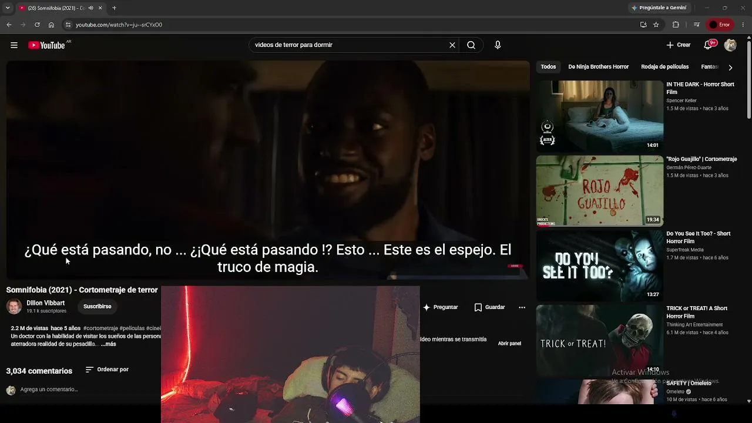The width and height of the screenshot is (752, 423).
Task: Open the Spencer Keller channel link
Action: coord(681,101)
